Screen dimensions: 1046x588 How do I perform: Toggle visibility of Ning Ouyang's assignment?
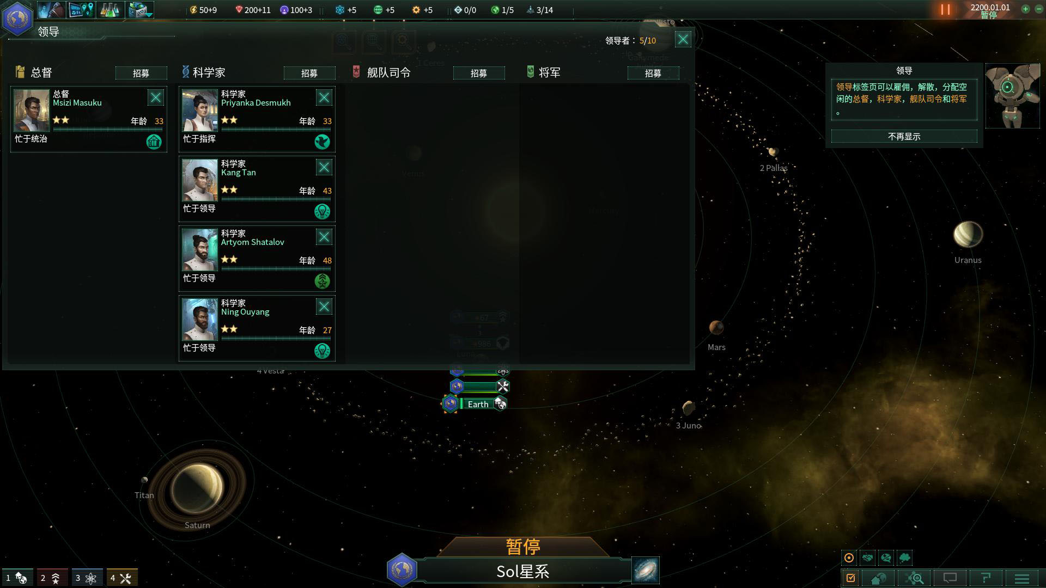(x=323, y=351)
